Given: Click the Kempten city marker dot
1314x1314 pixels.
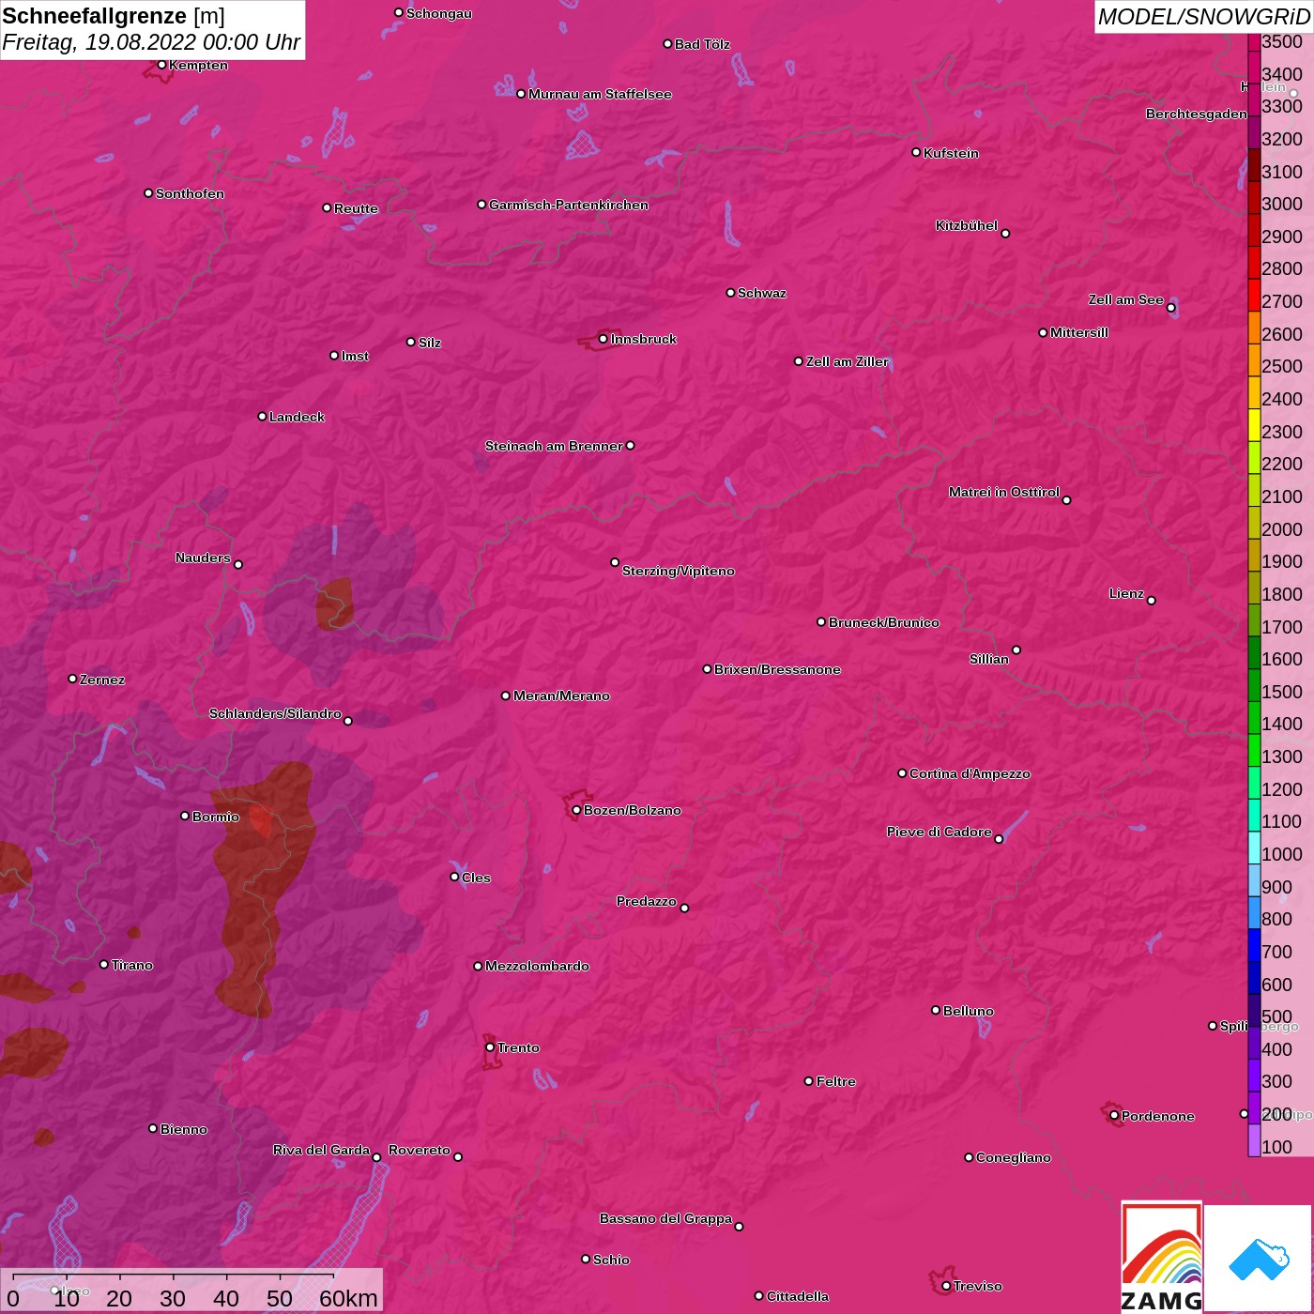Looking at the screenshot, I should 161,65.
